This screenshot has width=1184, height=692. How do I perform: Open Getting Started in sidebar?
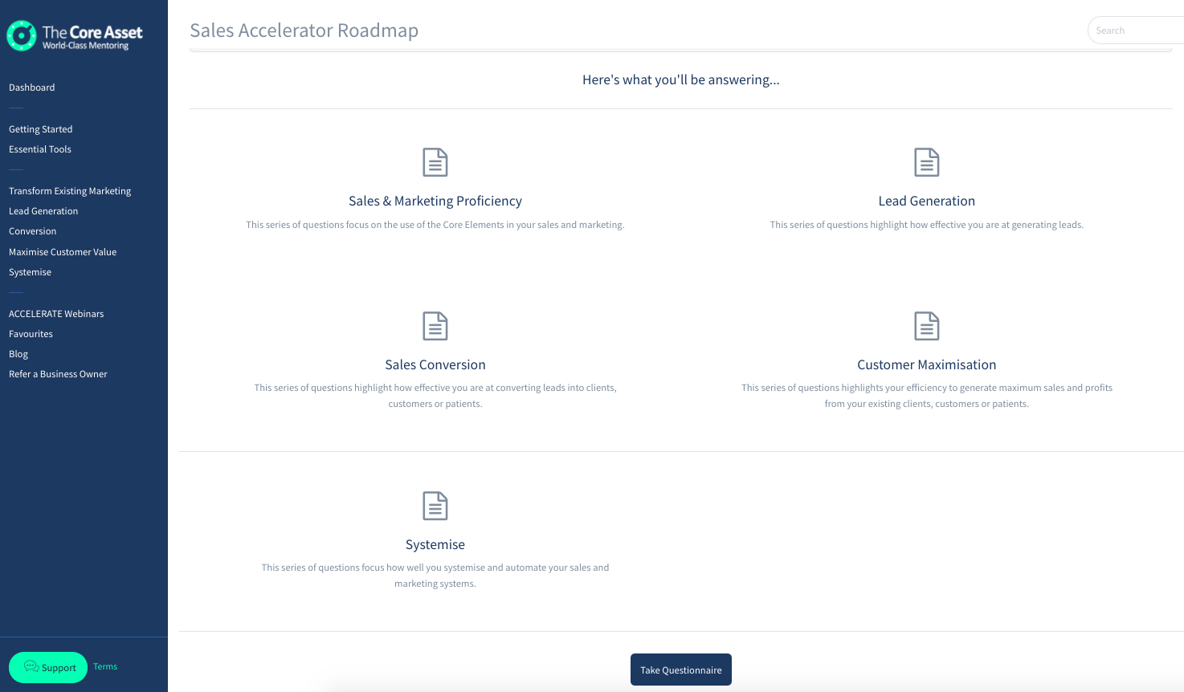41,129
